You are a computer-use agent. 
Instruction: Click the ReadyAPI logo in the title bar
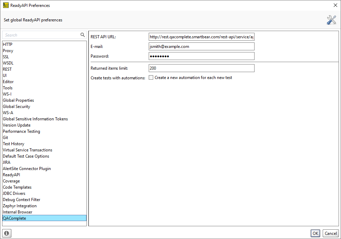tap(5, 5)
